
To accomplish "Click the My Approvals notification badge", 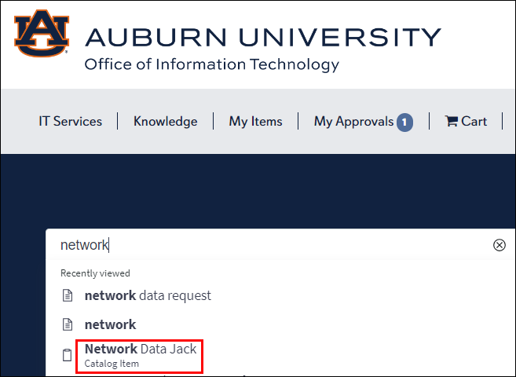I will pyautogui.click(x=404, y=122).
